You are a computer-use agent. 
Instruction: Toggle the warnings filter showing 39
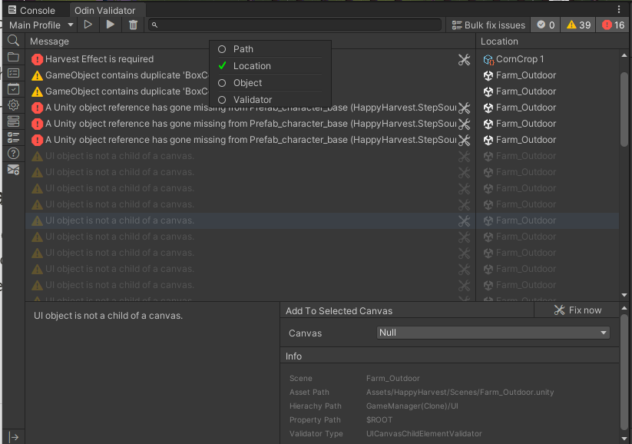[578, 25]
